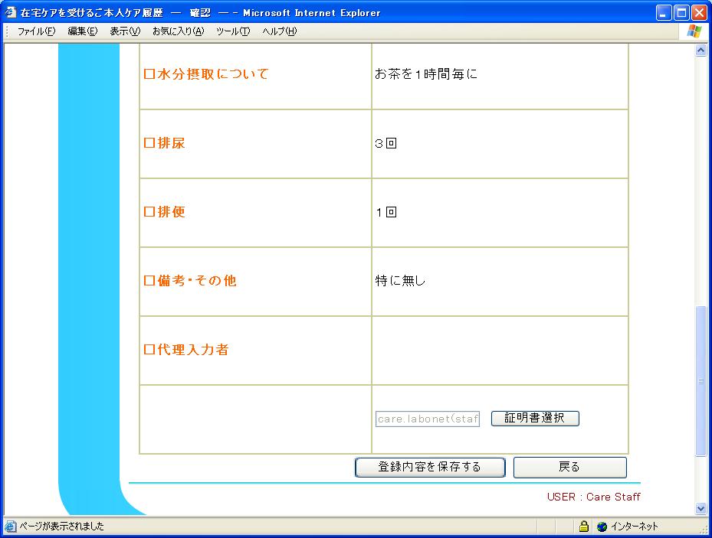Screen dimensions: 712x538
Task: Open the 編集(E) menu
Action: 82,31
